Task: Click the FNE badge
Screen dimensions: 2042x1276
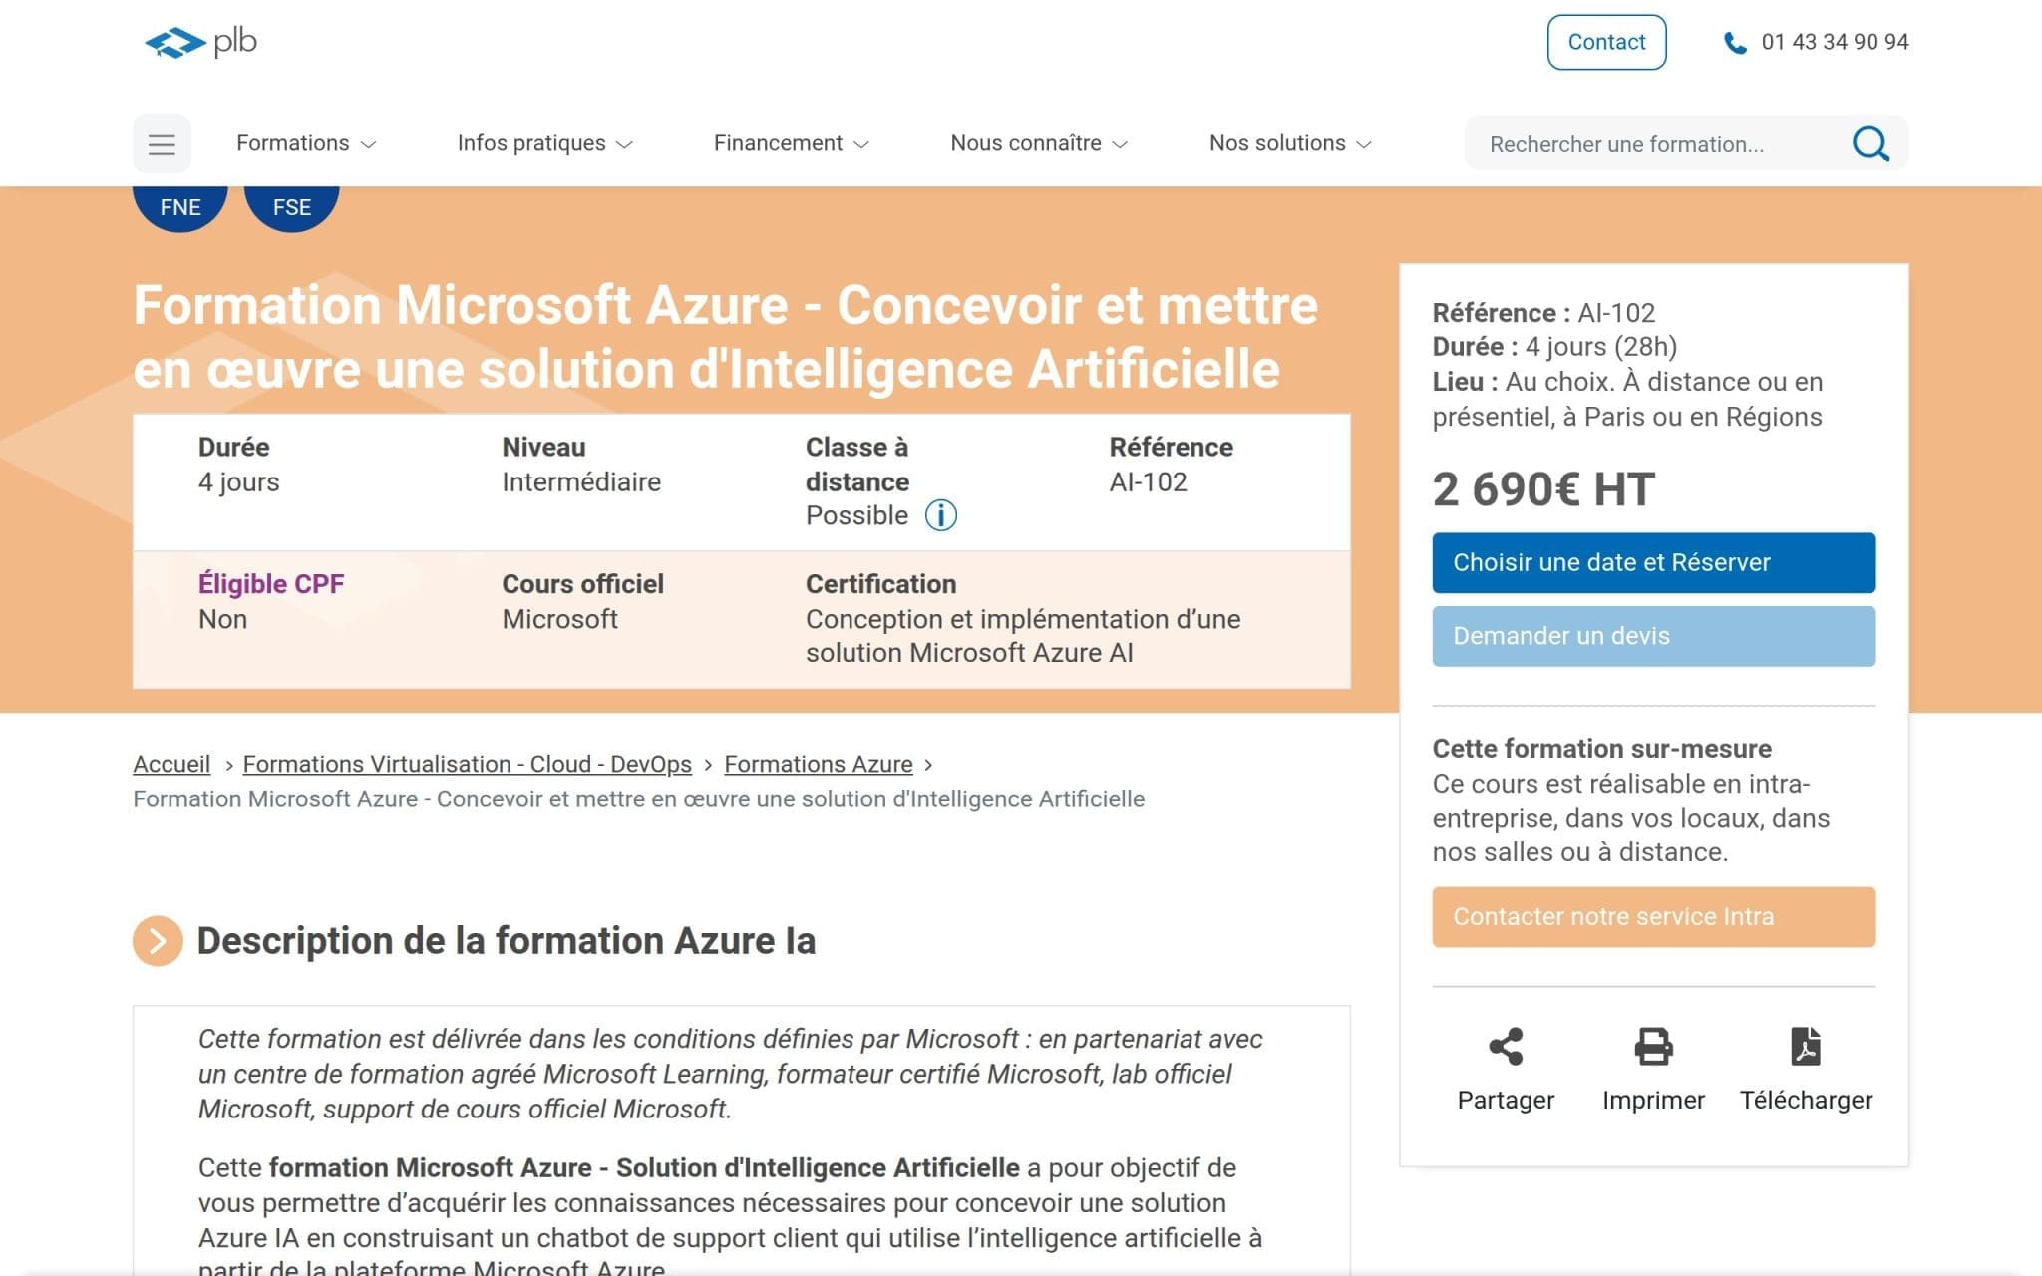Action: pos(180,206)
